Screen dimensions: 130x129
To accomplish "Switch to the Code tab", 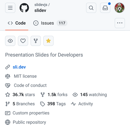I will coord(17,23).
